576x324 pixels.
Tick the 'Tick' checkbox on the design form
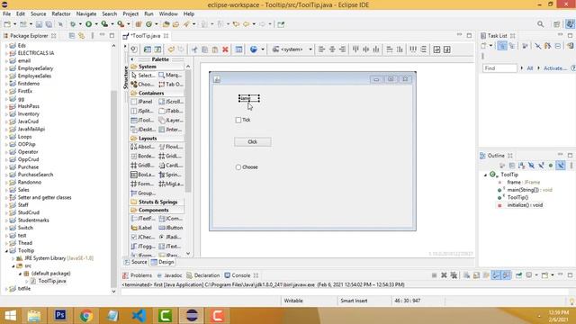(238, 120)
